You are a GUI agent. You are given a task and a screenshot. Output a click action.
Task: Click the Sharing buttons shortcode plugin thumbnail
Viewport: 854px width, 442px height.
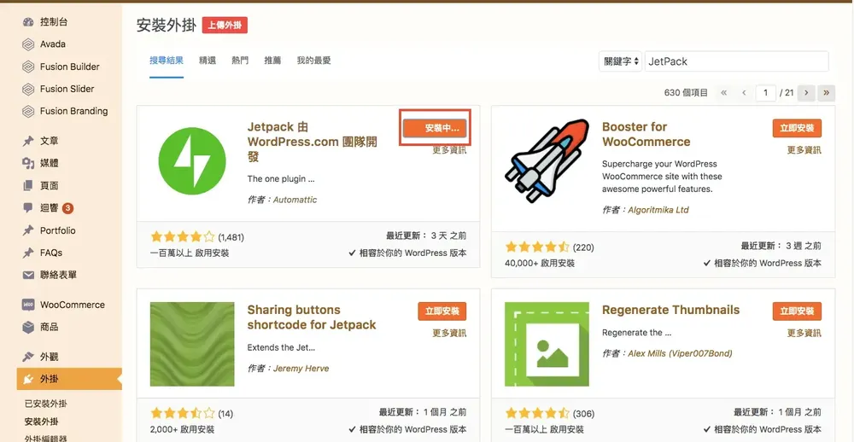coord(192,344)
